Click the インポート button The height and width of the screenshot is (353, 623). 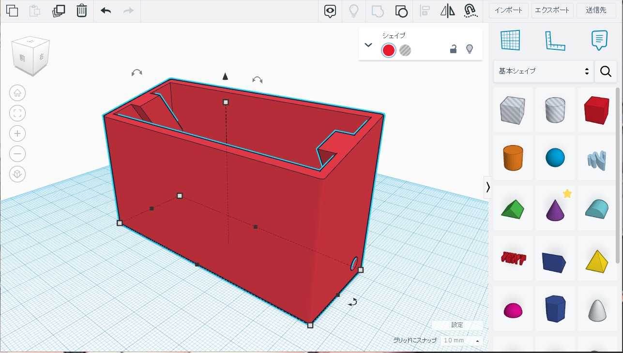pos(508,10)
